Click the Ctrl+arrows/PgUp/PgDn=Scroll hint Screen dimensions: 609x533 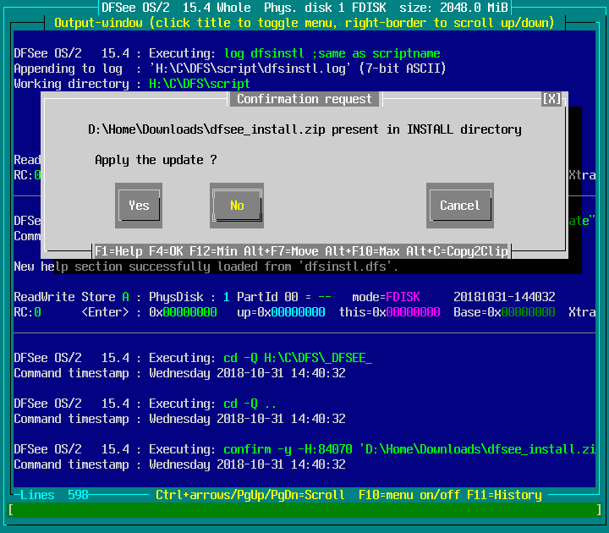click(x=250, y=495)
